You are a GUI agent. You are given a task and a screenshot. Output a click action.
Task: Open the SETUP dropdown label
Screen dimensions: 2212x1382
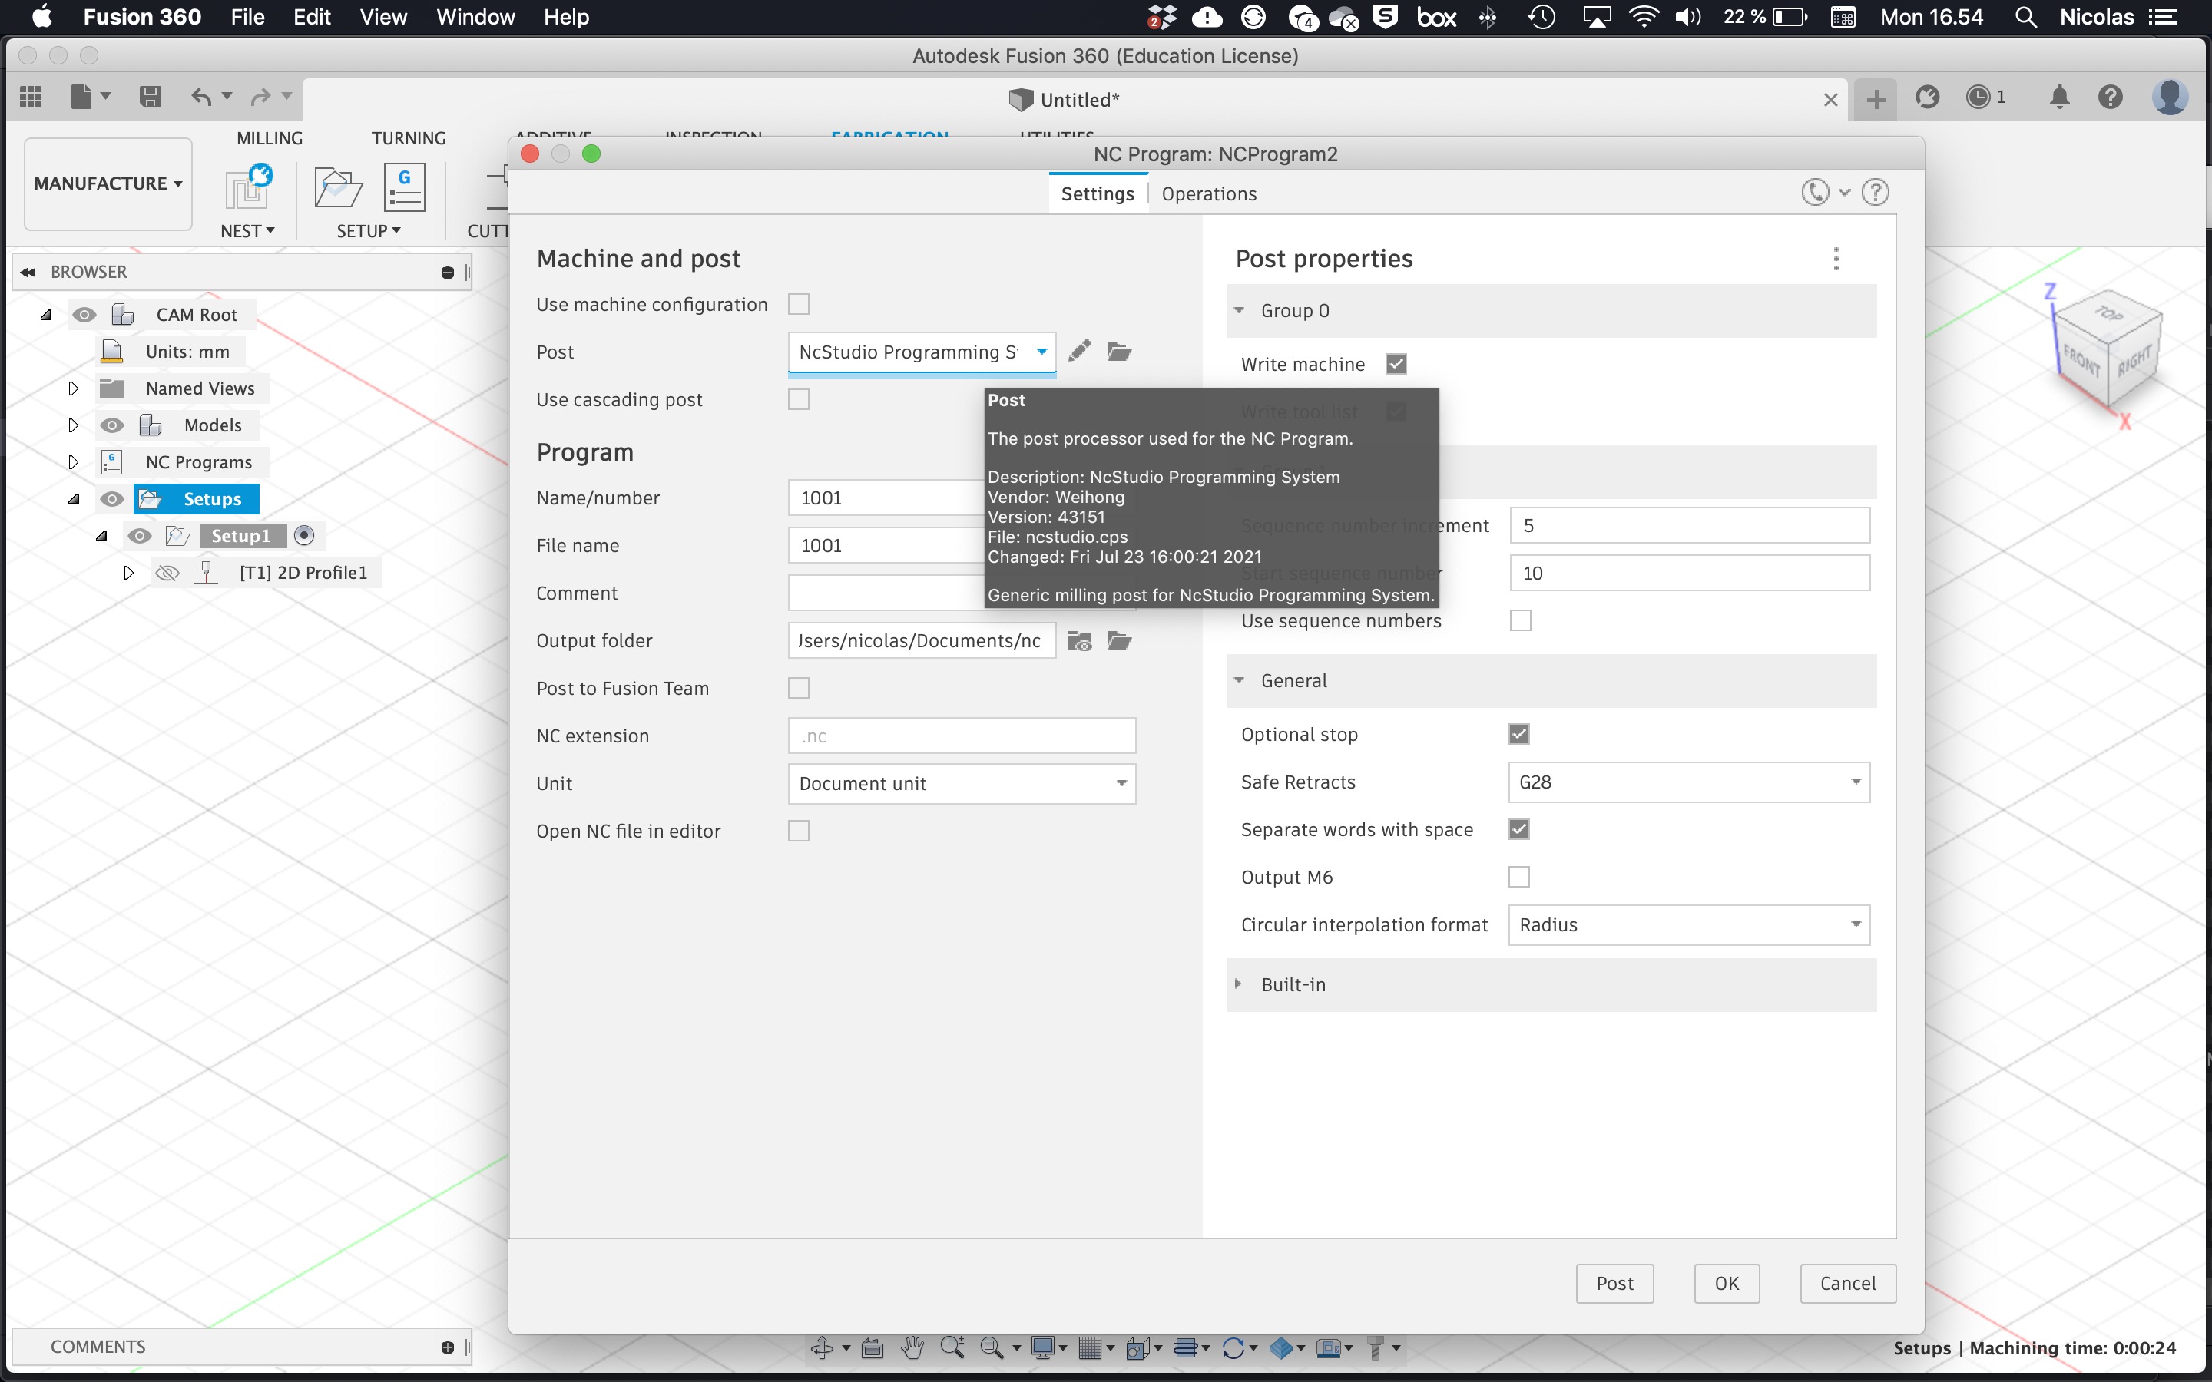(x=369, y=231)
